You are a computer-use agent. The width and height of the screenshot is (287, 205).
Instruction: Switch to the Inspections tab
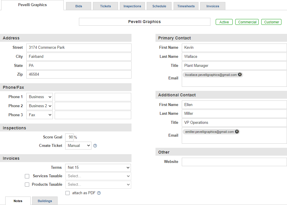point(132,6)
